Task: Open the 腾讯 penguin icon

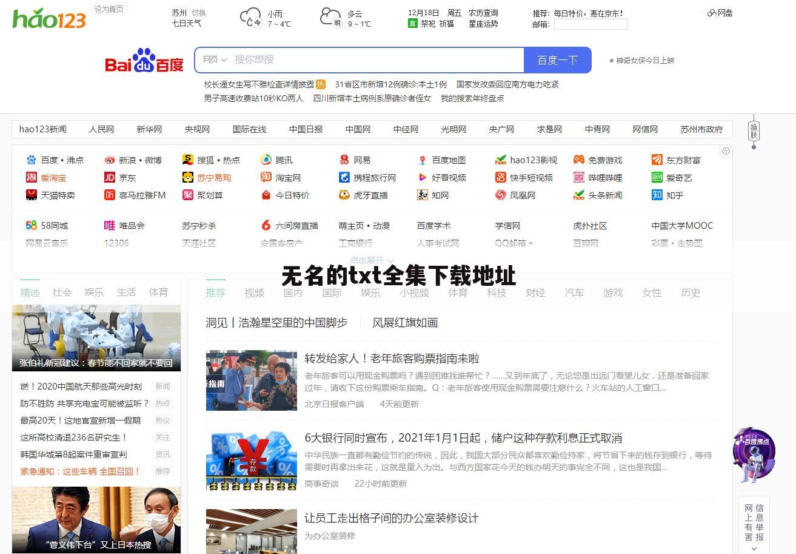Action: tap(266, 160)
